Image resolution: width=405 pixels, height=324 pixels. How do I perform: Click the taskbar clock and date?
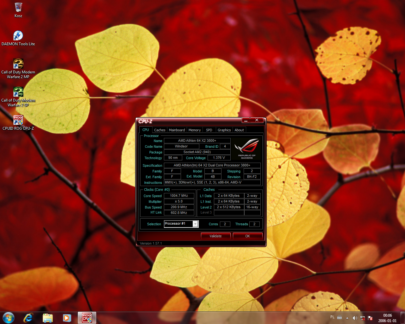387,318
